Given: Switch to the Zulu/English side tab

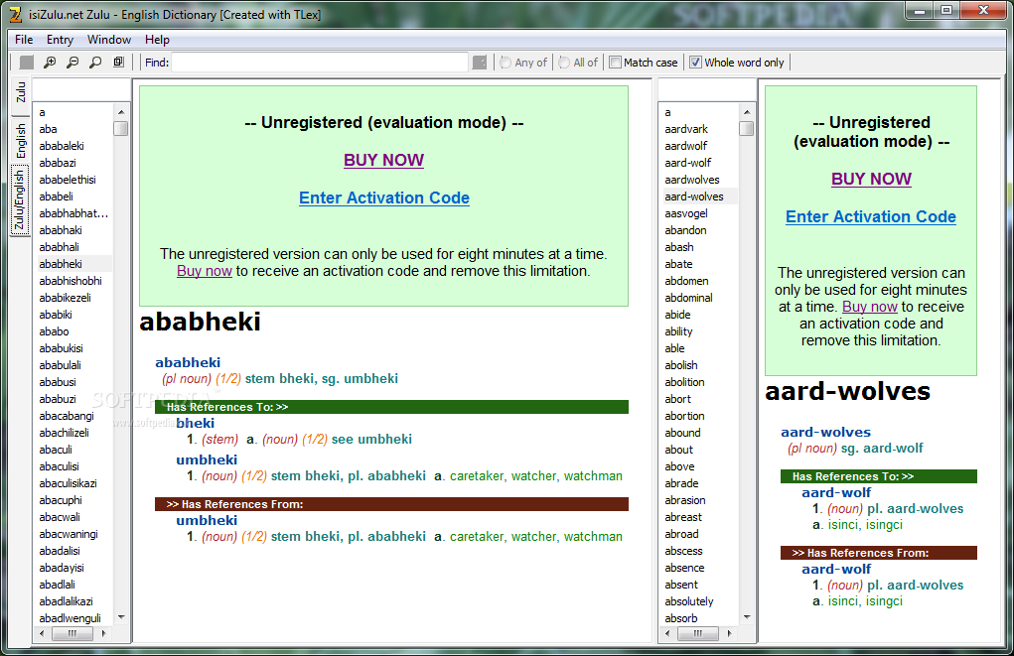Looking at the screenshot, I should pos(20,200).
